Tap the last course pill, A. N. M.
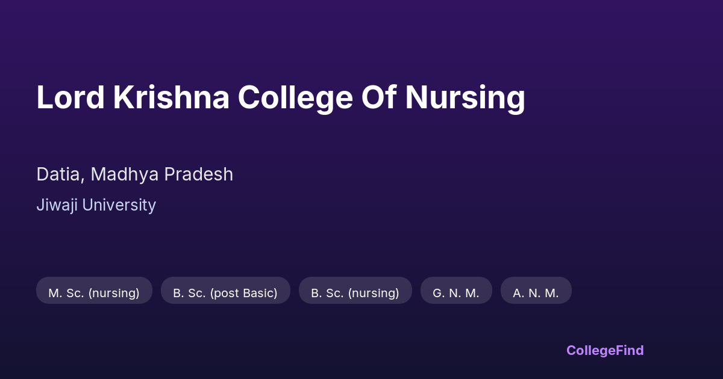 (x=536, y=292)
